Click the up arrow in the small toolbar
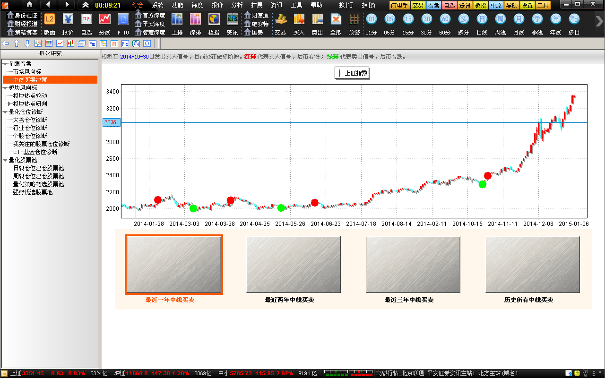 (17, 43)
